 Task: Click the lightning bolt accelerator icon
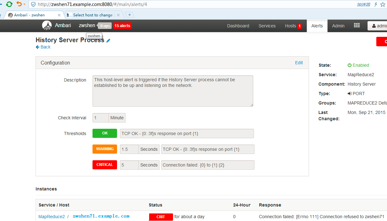click(375, 4)
